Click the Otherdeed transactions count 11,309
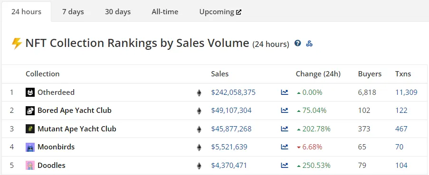Viewport: 429px width, 175px height. [406, 92]
